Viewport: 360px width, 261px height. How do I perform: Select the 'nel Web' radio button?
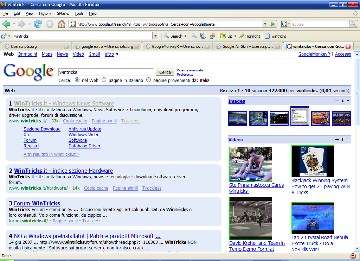tap(77, 80)
